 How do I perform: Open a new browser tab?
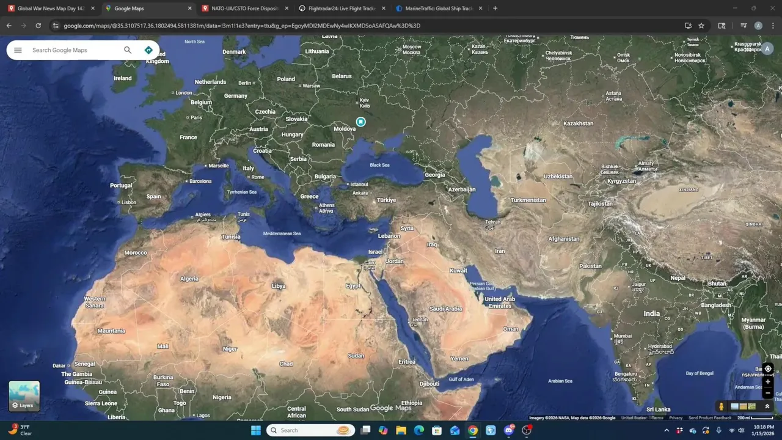tap(495, 9)
